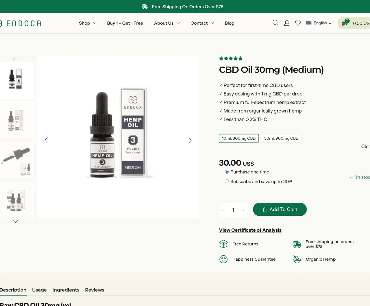The image size is (370, 306).
Task: Click the Free Returns label
Action: (x=245, y=244)
